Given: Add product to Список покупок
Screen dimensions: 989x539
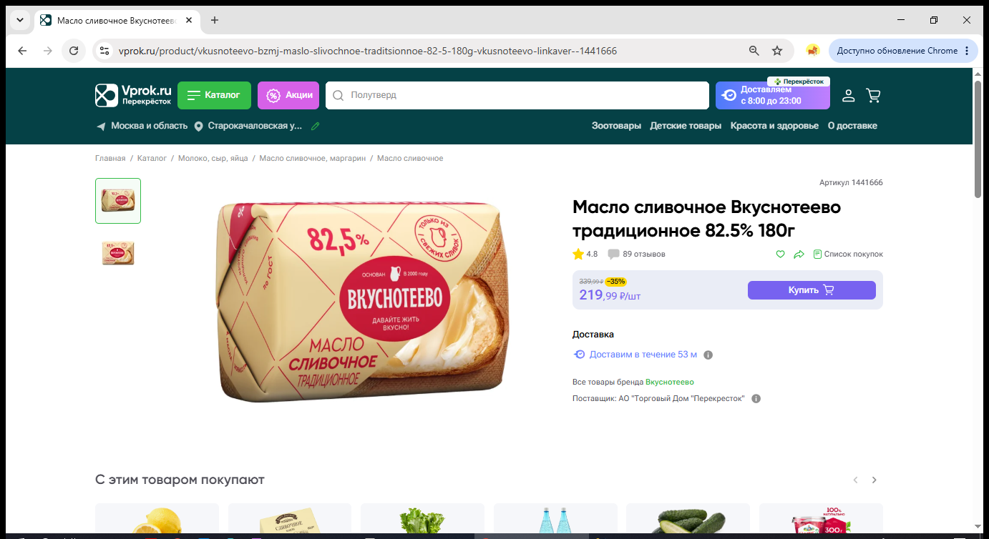Looking at the screenshot, I should (x=848, y=254).
